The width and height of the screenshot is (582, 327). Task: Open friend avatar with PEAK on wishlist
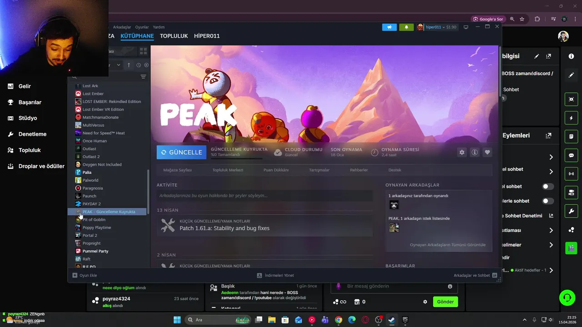click(394, 228)
